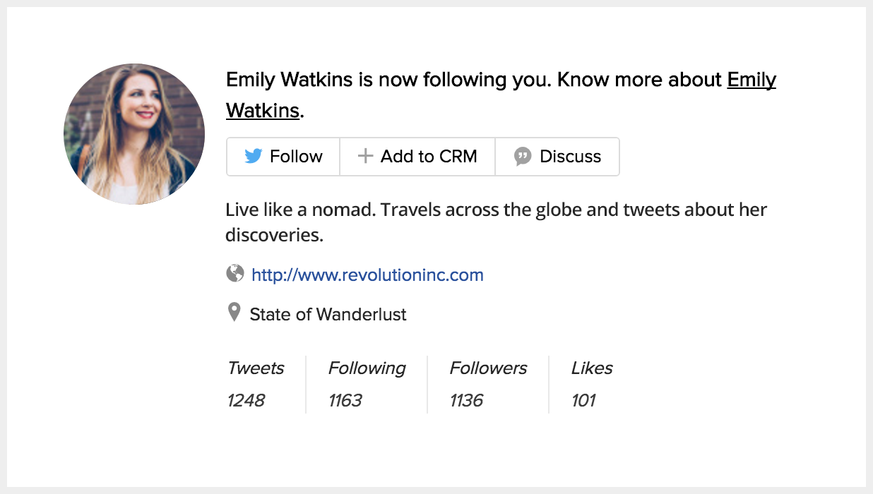Select the Likes stat label
The image size is (873, 494).
click(x=592, y=368)
